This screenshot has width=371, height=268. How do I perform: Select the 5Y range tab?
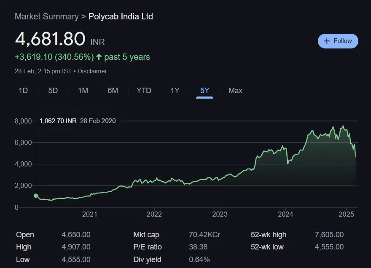click(x=204, y=91)
